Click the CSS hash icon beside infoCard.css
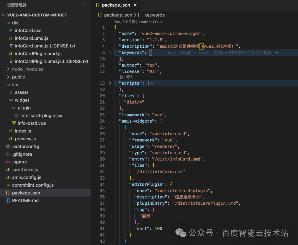The height and width of the screenshot is (245, 298). (11, 30)
